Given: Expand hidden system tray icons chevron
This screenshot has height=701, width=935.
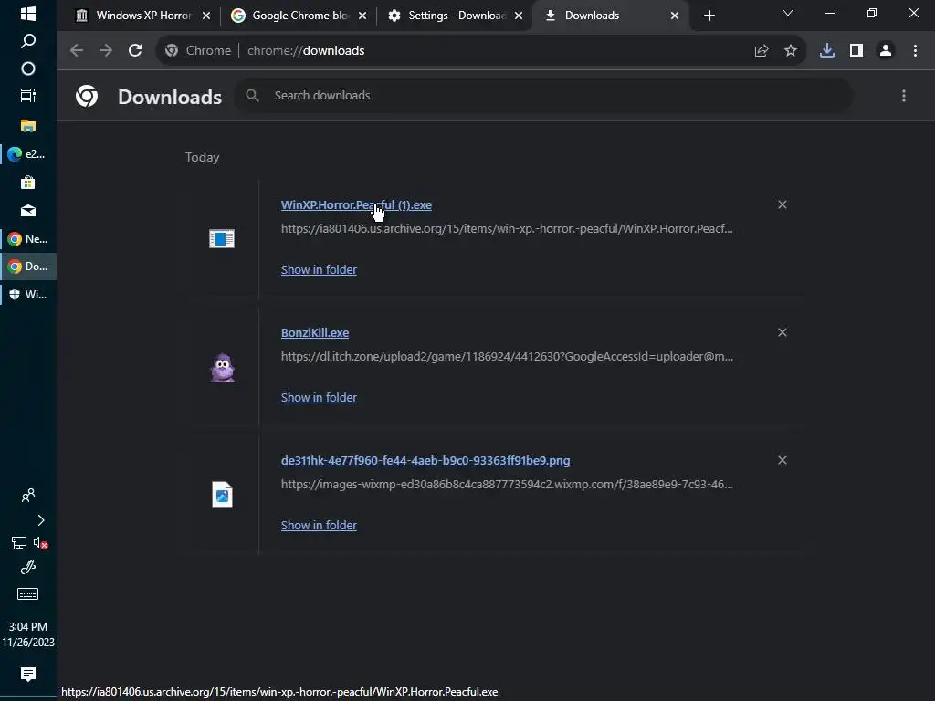Looking at the screenshot, I should coord(40,520).
